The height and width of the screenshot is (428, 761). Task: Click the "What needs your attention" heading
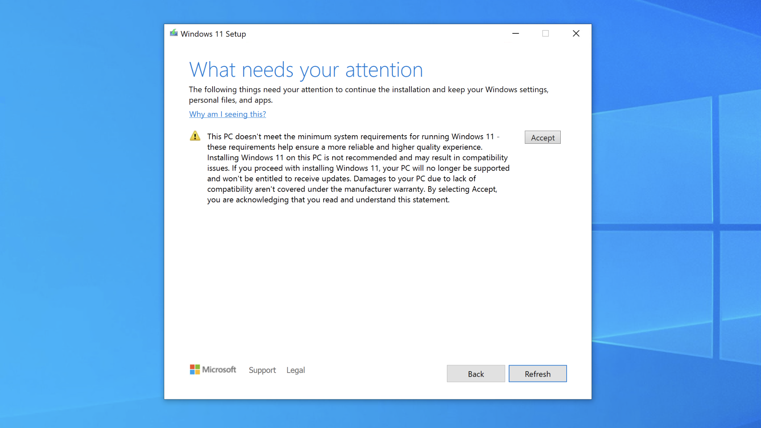tap(305, 69)
